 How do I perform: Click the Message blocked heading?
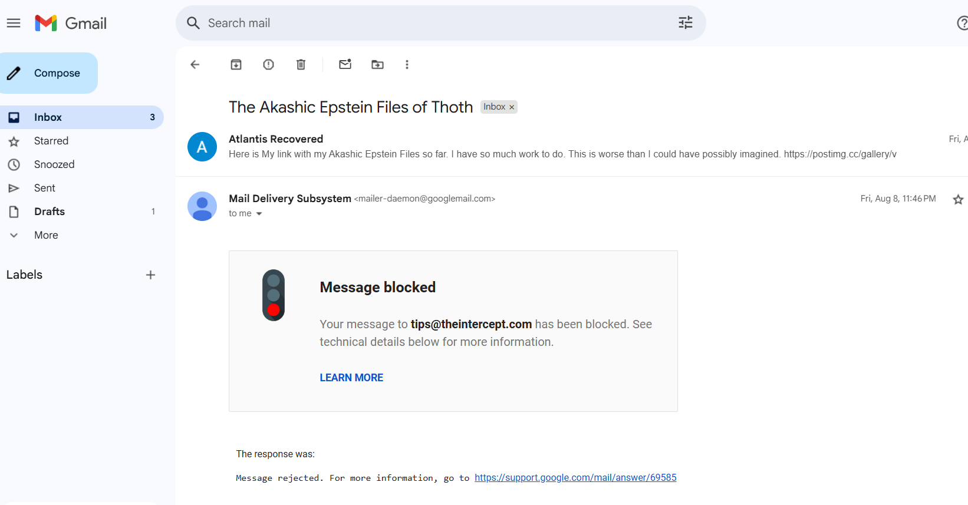point(378,287)
